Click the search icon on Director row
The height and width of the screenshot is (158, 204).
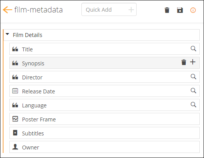tap(193, 77)
